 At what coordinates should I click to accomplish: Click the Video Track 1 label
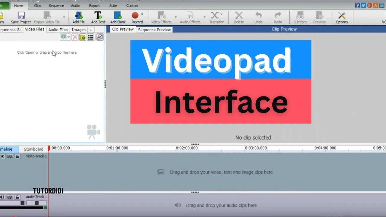(x=36, y=156)
